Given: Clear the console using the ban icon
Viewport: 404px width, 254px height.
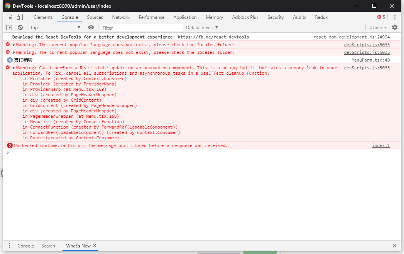Looking at the screenshot, I should click(20, 27).
